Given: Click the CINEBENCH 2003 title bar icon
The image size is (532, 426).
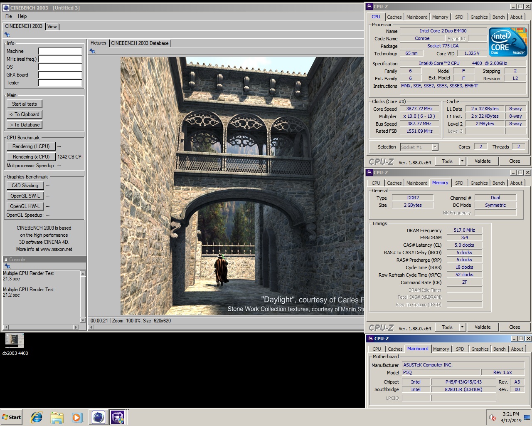Looking at the screenshot, I should click(6, 7).
